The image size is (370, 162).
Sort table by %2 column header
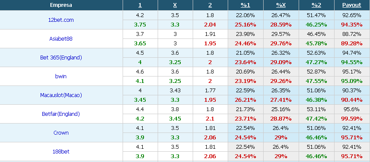coord(317,5)
